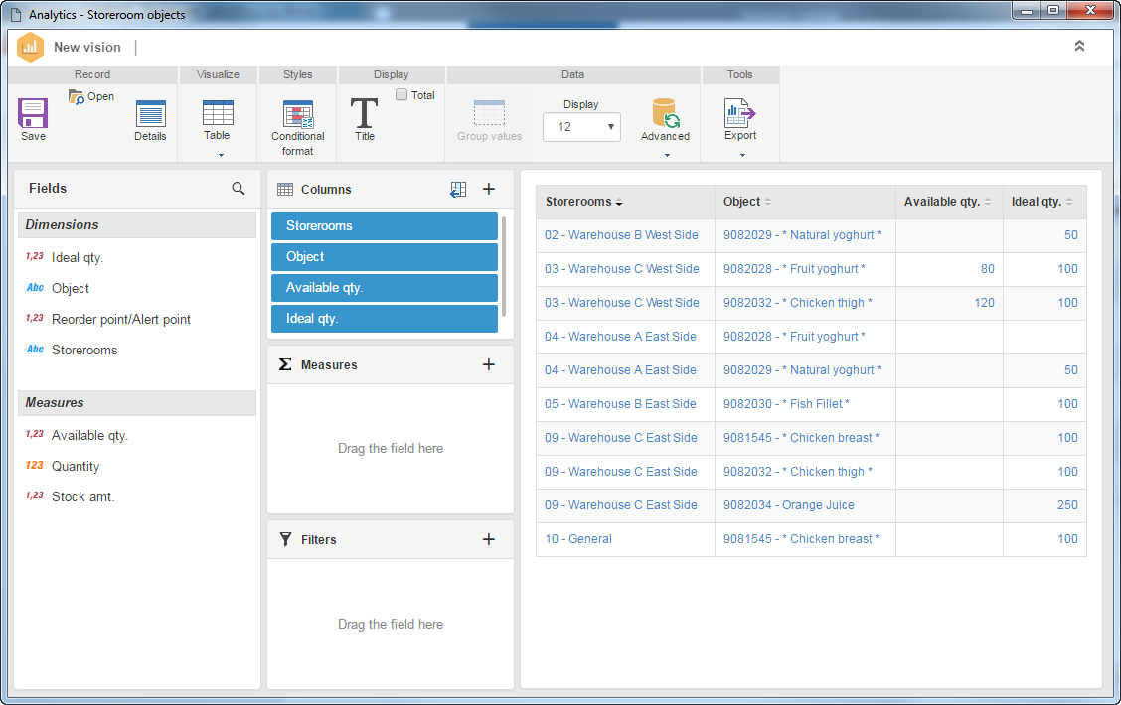
Task: Click the Quantity measure field
Action: coord(76,467)
